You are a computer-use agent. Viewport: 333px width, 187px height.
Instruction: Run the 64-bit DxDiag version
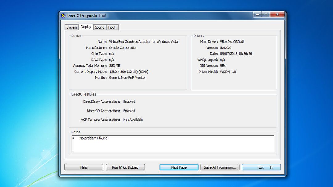125,167
